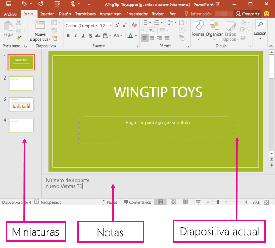Open the Insertar ribbon tab
This screenshot has height=248, width=275.
coord(47,14)
